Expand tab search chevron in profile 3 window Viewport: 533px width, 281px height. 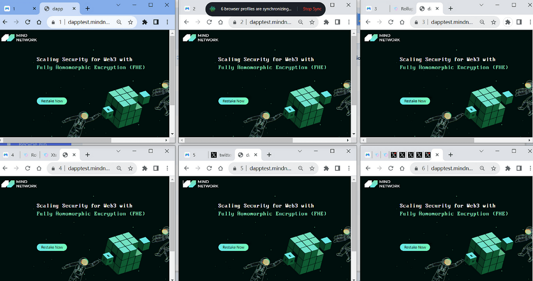coord(481,5)
